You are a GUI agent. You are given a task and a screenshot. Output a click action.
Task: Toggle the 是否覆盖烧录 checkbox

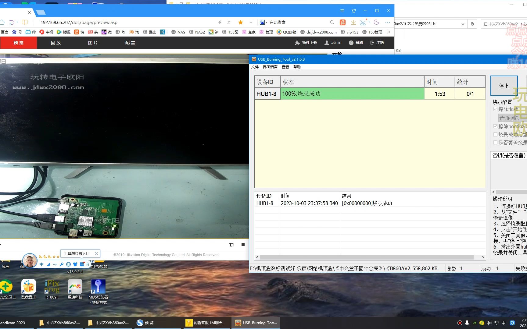(495, 142)
